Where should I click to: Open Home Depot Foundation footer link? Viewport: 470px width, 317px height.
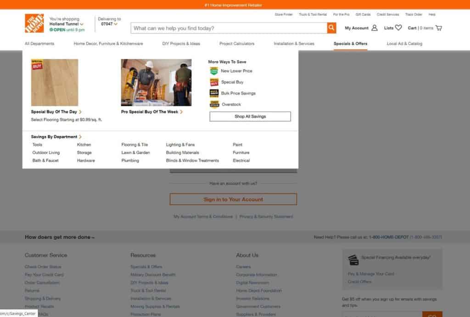pos(259,291)
